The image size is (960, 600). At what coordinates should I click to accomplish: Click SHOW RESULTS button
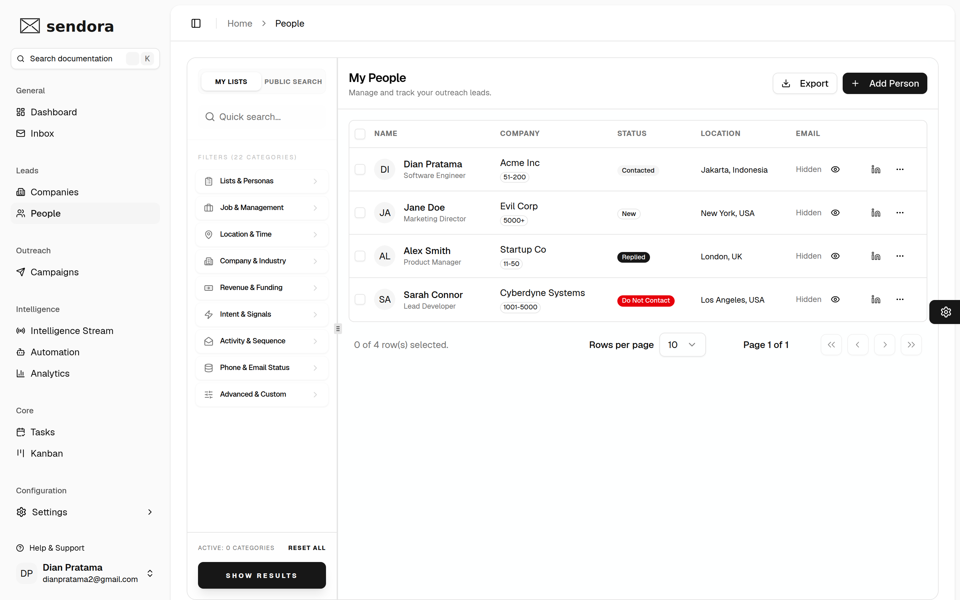262,575
